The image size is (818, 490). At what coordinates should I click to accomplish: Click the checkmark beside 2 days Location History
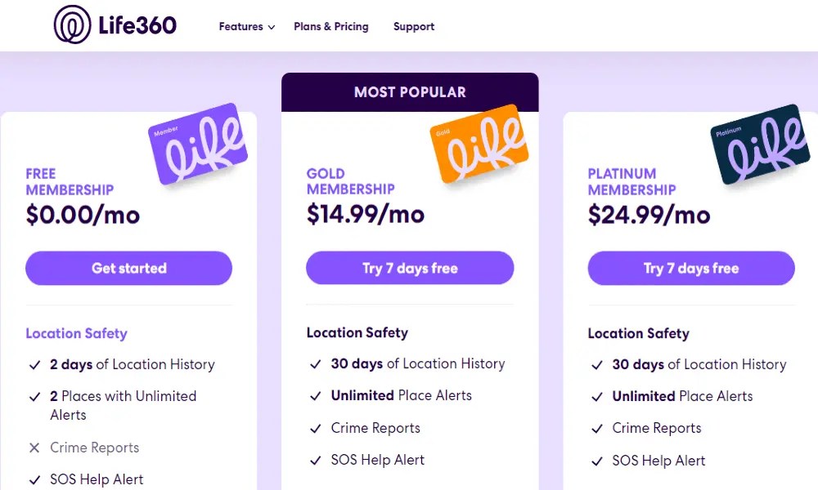coord(34,365)
